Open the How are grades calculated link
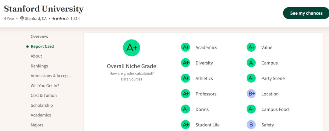The image size is (329, 131). tap(132, 74)
